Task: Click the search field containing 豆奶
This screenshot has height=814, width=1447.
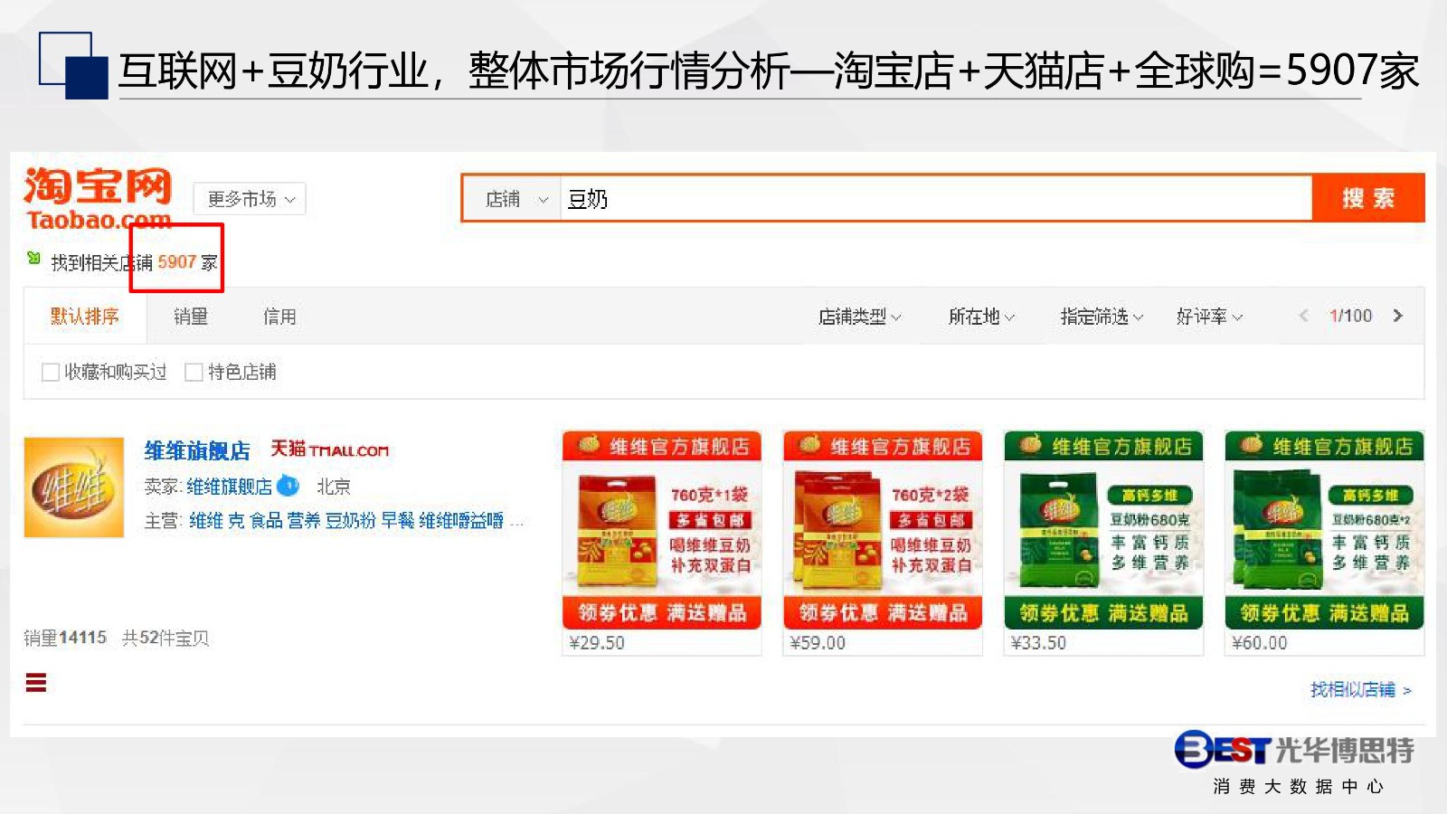Action: coord(936,199)
